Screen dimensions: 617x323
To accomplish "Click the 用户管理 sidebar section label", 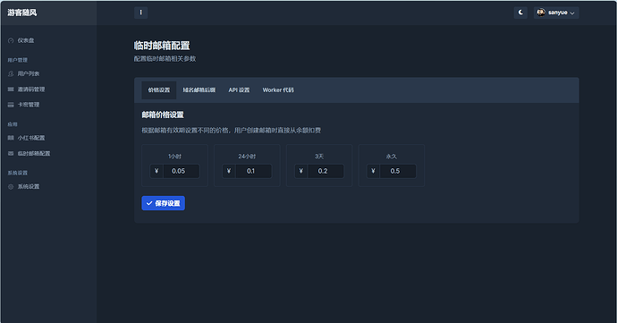I will tap(18, 60).
